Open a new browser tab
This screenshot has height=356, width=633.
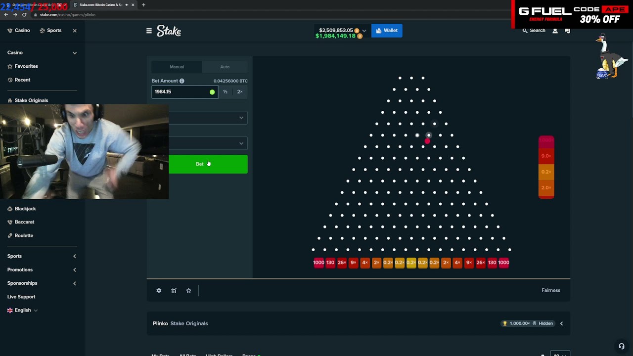coord(143,5)
